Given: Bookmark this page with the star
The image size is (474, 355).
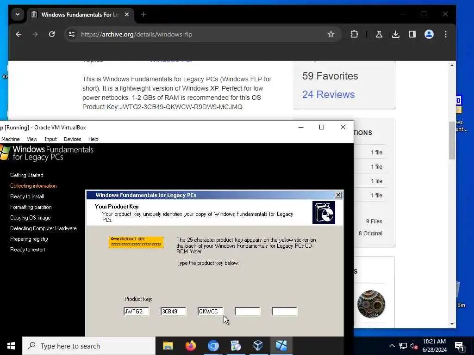Looking at the screenshot, I should 331,34.
